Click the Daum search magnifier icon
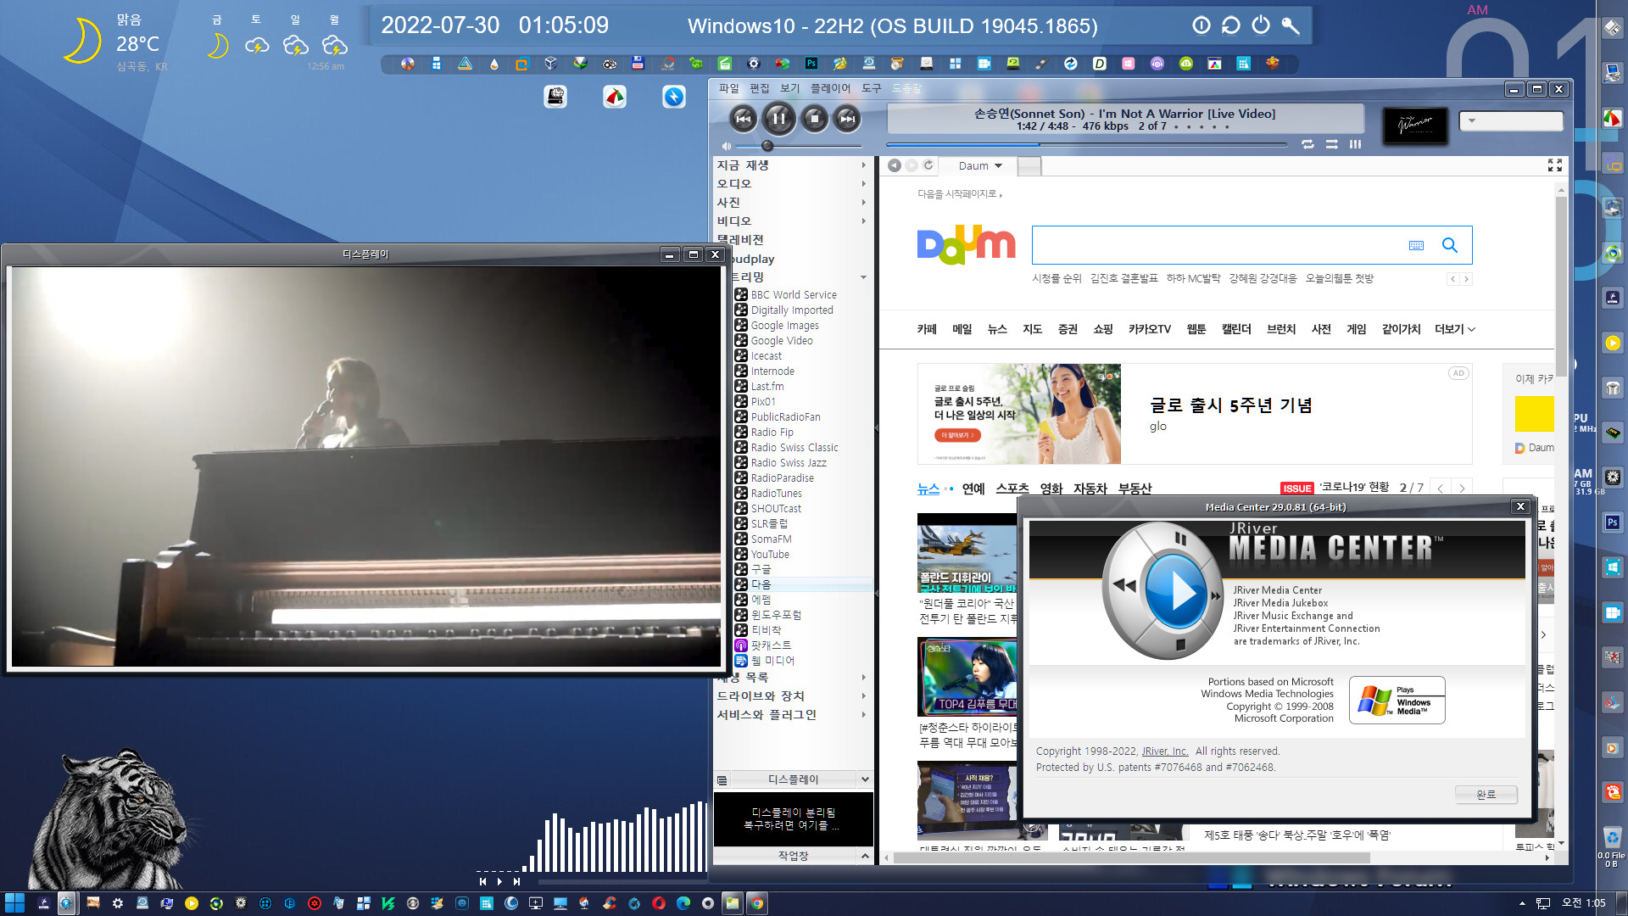The height and width of the screenshot is (916, 1628). (1450, 245)
